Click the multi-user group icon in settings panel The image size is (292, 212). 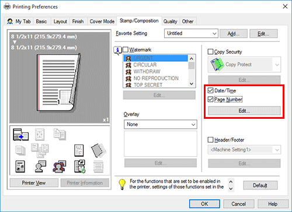tap(60, 167)
